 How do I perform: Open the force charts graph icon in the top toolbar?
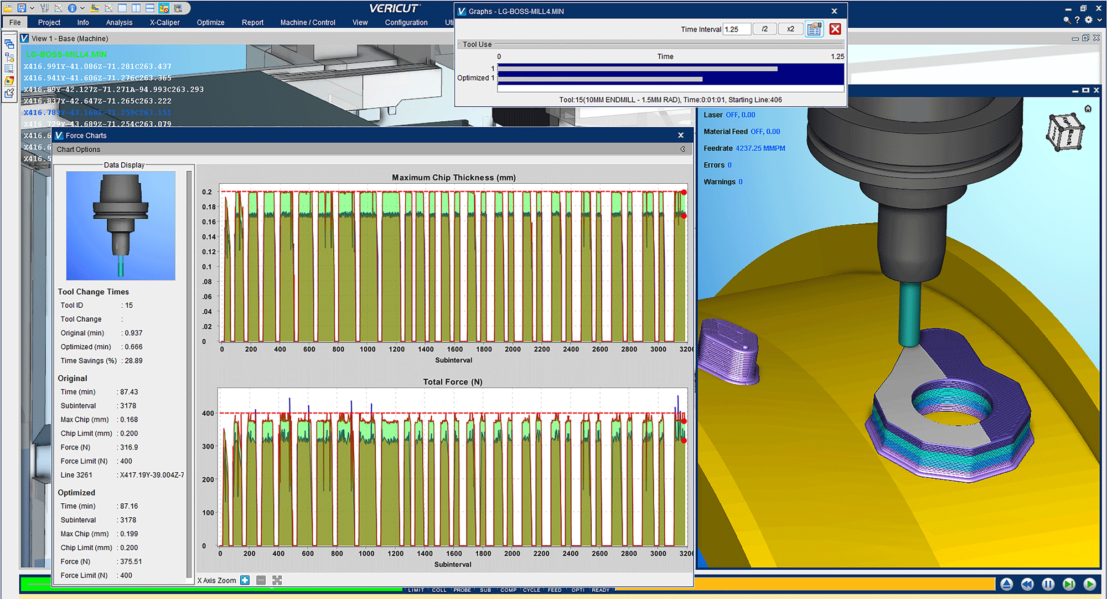click(108, 8)
